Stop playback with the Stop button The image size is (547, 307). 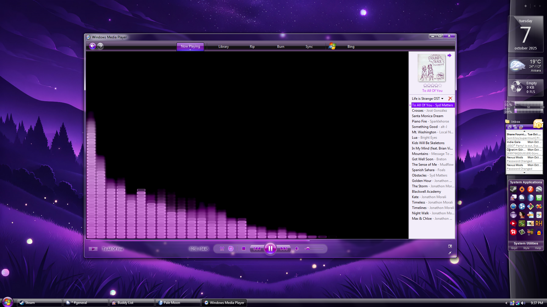point(244,248)
